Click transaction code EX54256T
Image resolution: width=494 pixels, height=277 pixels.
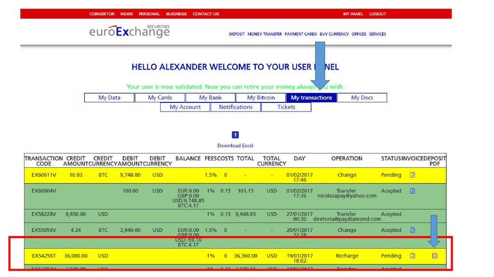44,256
